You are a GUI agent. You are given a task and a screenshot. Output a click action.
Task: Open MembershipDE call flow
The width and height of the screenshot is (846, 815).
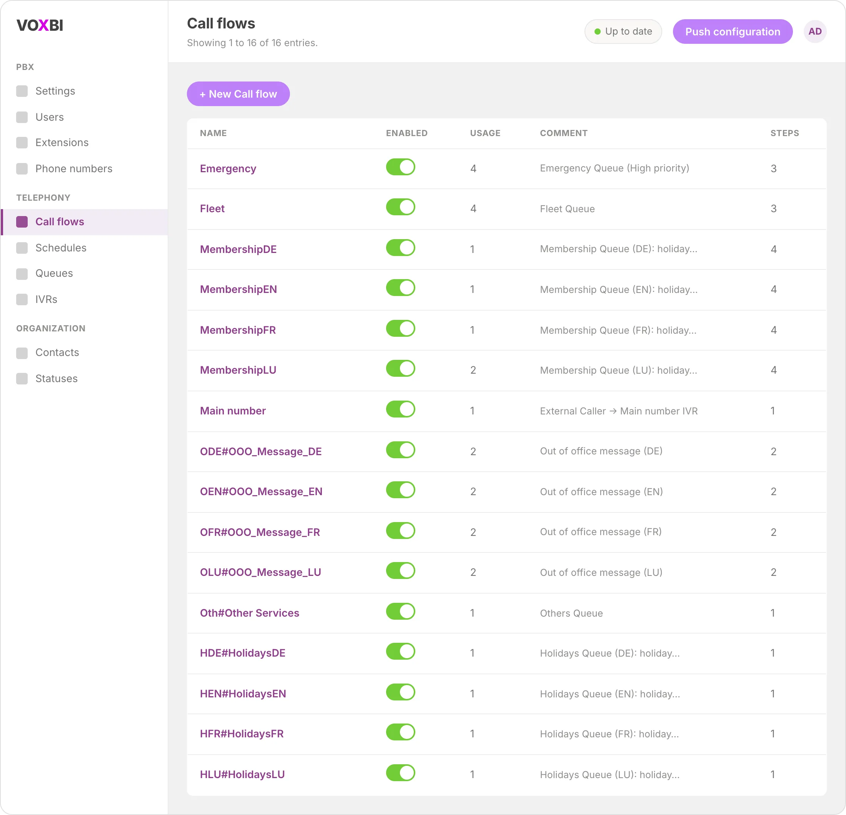click(x=238, y=249)
